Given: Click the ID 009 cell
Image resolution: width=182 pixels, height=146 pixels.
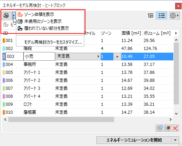Looking at the screenshot, I should point(9,104).
